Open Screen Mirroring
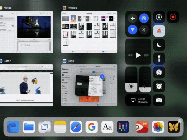The width and height of the screenshot is (187, 140). [138, 100]
